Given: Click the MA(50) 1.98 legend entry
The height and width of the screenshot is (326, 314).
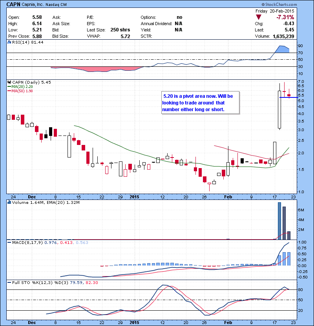Looking at the screenshot, I should pyautogui.click(x=20, y=91).
